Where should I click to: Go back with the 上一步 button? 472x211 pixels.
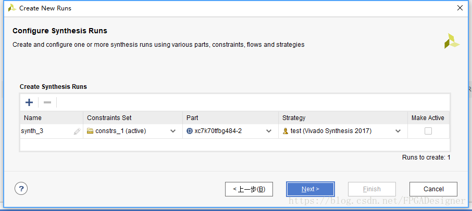(249, 189)
